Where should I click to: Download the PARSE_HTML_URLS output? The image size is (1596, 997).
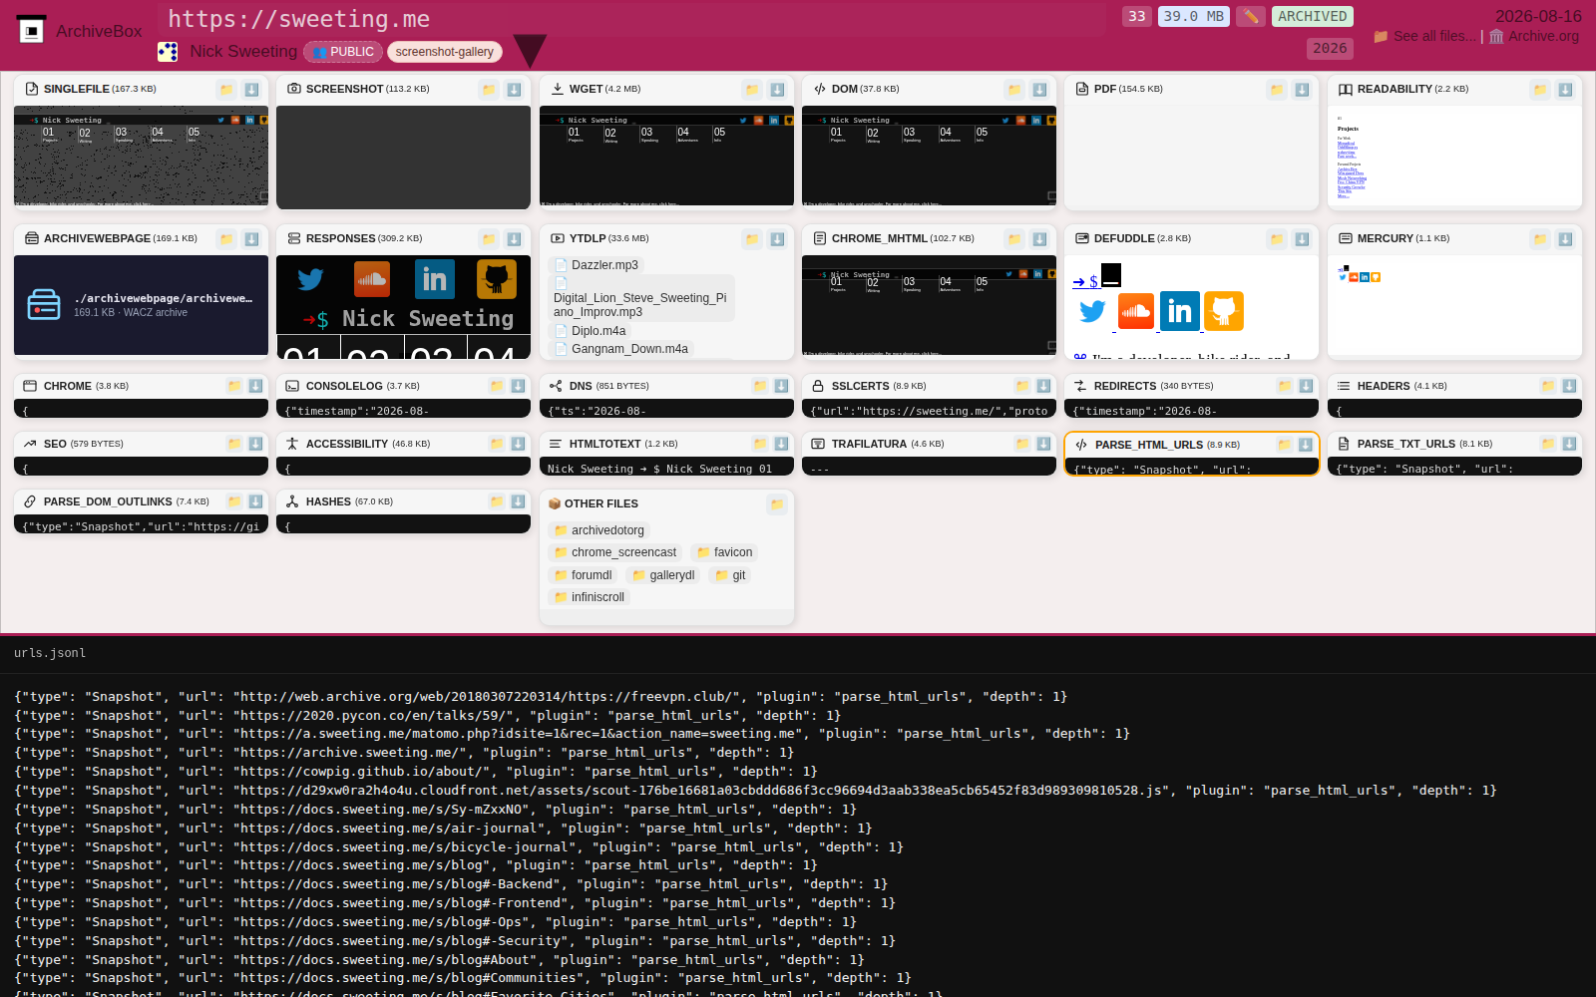click(x=1305, y=445)
